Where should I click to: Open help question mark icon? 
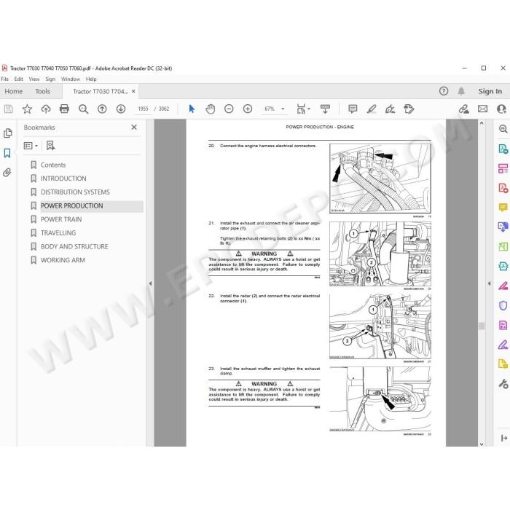click(443, 91)
